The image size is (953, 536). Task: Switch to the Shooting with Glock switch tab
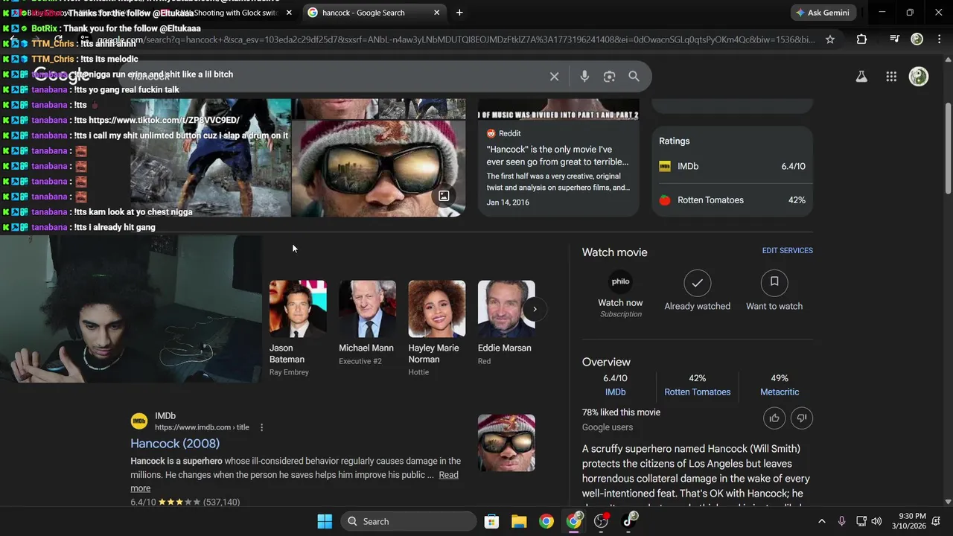235,13
